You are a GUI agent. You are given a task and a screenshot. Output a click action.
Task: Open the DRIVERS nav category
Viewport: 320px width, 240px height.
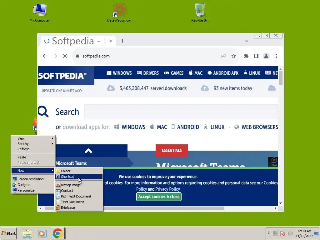(x=148, y=73)
